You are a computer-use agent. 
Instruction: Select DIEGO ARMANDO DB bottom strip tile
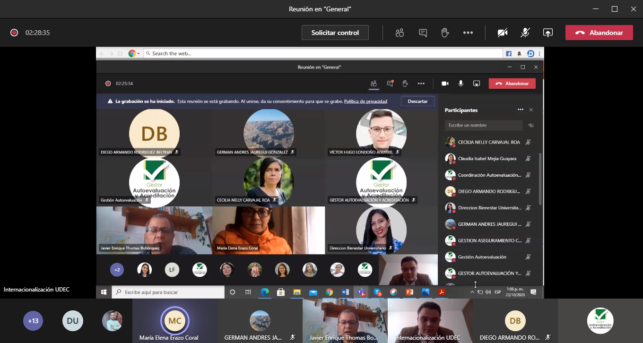pos(515,321)
